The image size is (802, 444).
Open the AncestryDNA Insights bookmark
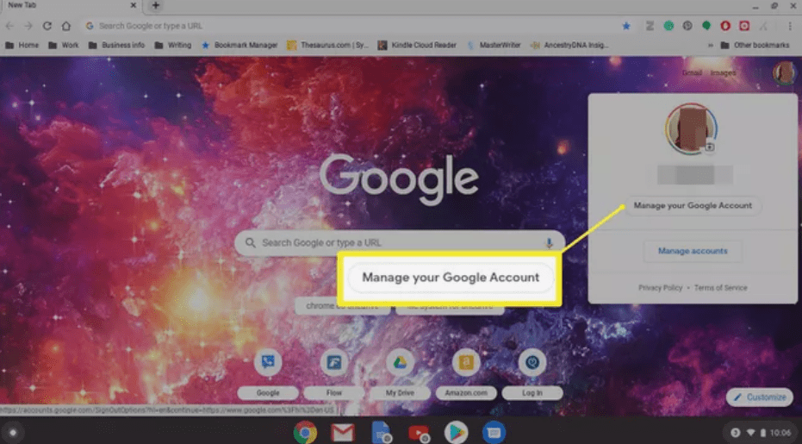[x=569, y=45]
